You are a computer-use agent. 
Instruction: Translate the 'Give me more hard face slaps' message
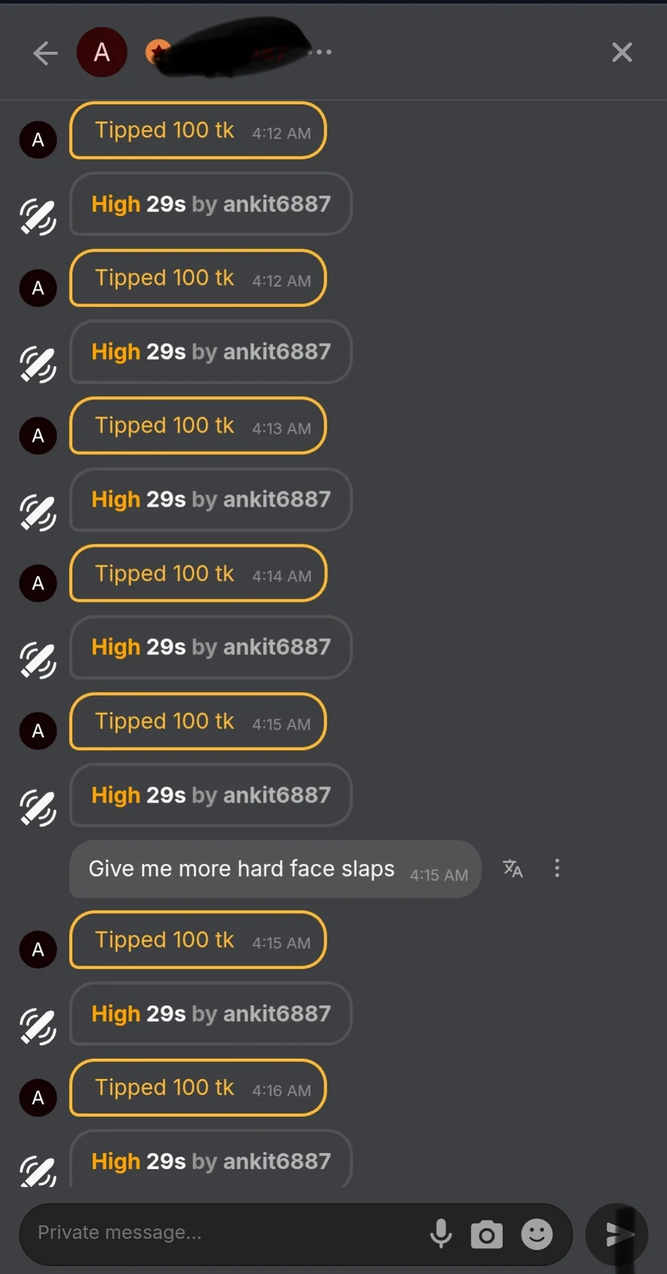click(x=513, y=868)
